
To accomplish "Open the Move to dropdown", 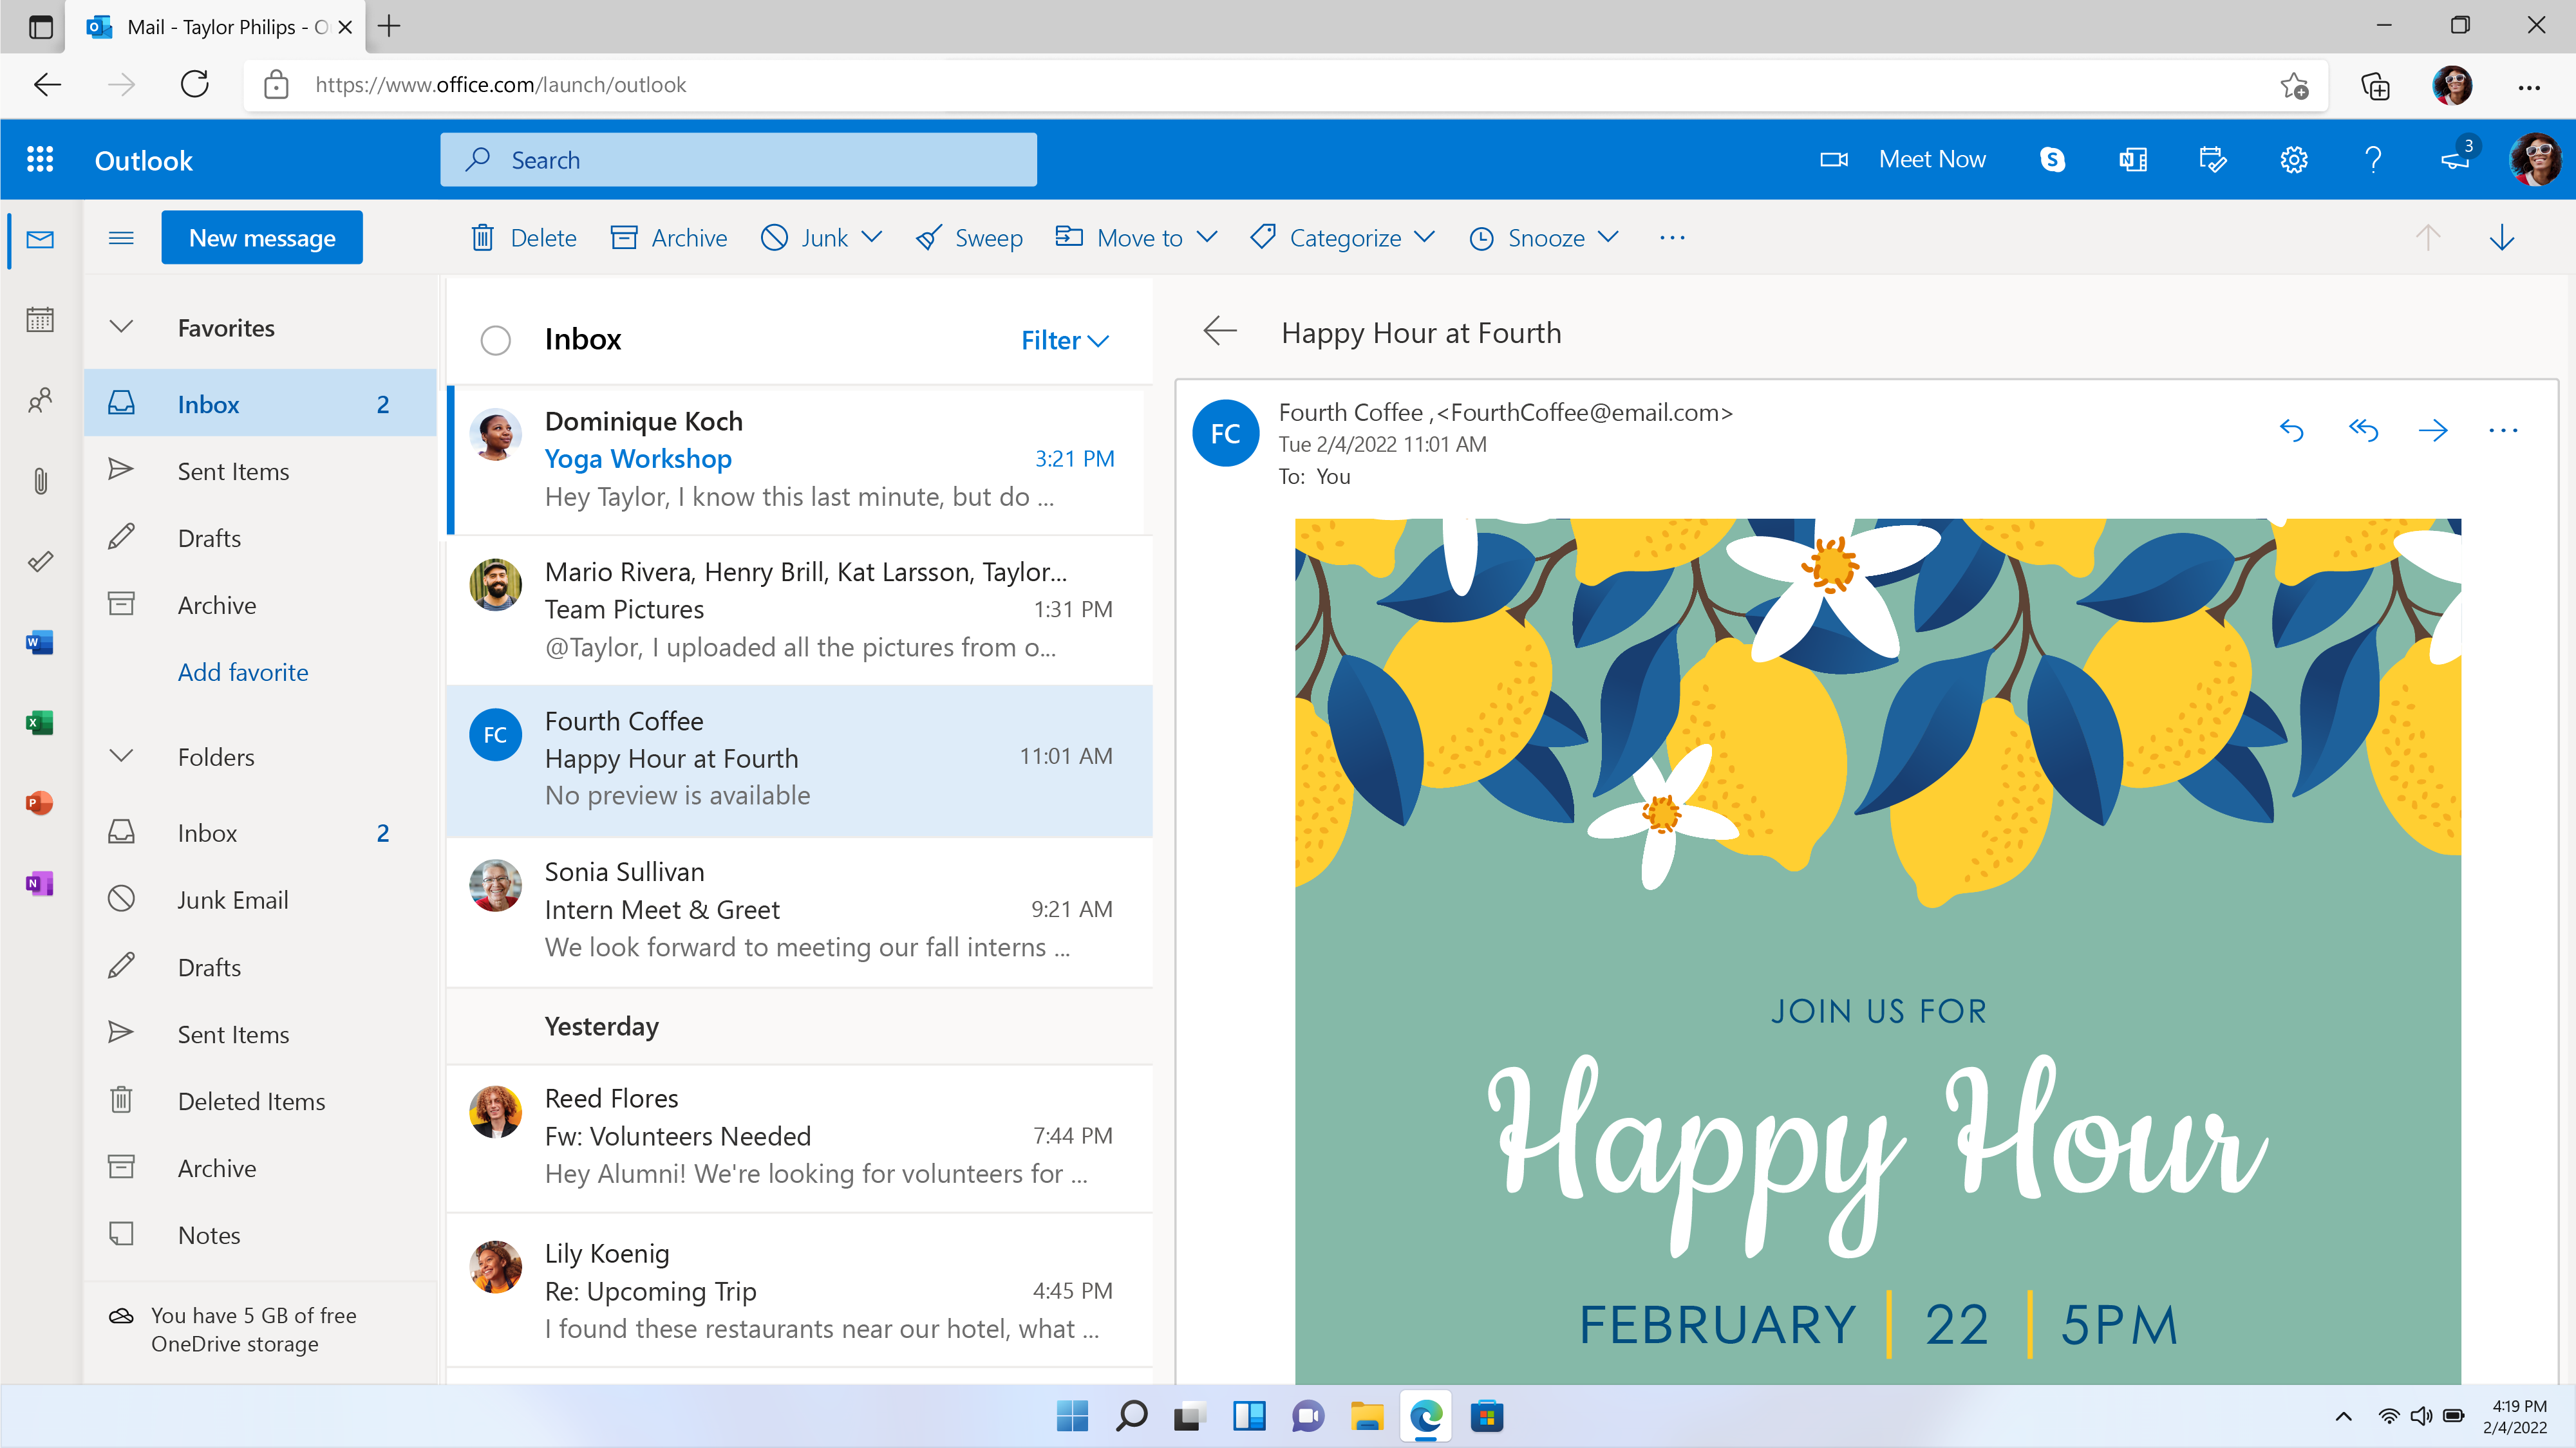I will pos(1136,238).
